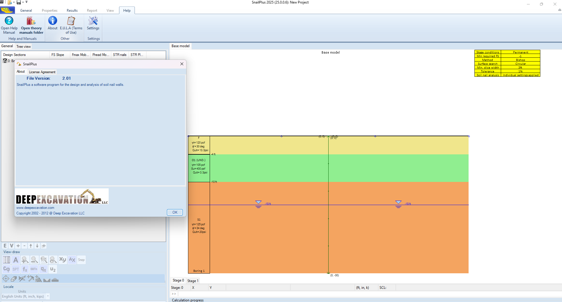Click the Design Sections column header
The height and width of the screenshot is (302, 562).
click(x=25, y=55)
